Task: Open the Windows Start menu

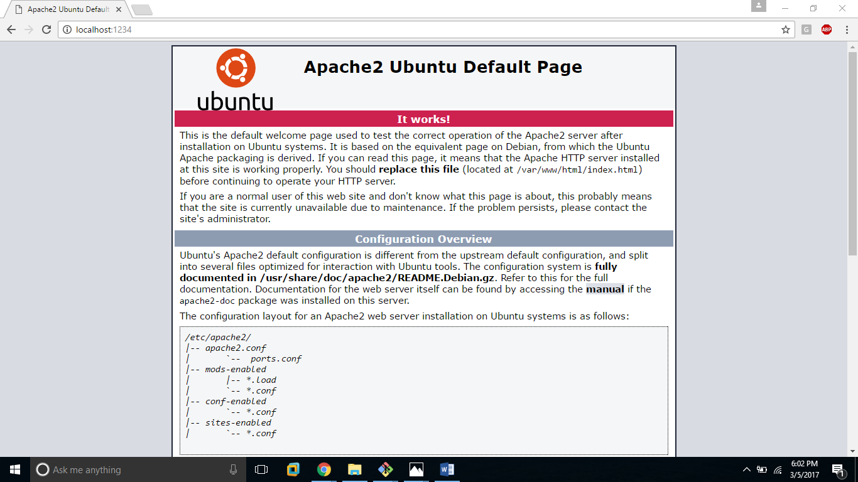Action: pos(15,469)
